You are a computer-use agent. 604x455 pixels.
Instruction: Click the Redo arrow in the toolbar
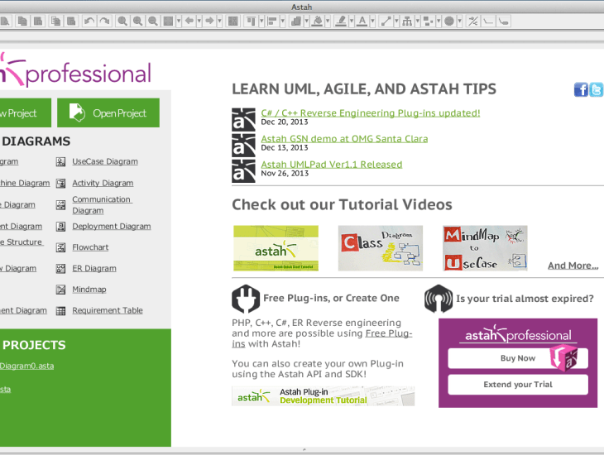coord(104,21)
